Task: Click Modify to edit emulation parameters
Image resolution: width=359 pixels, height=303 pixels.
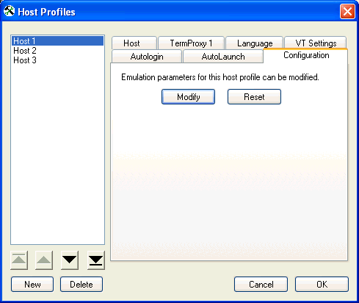Action: (x=188, y=97)
